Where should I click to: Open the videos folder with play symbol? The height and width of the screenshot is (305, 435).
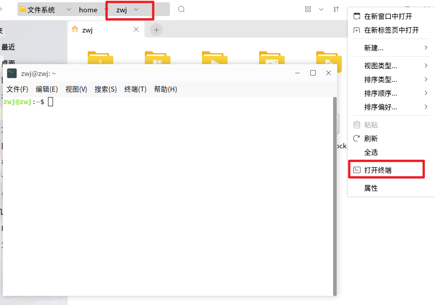215,58
